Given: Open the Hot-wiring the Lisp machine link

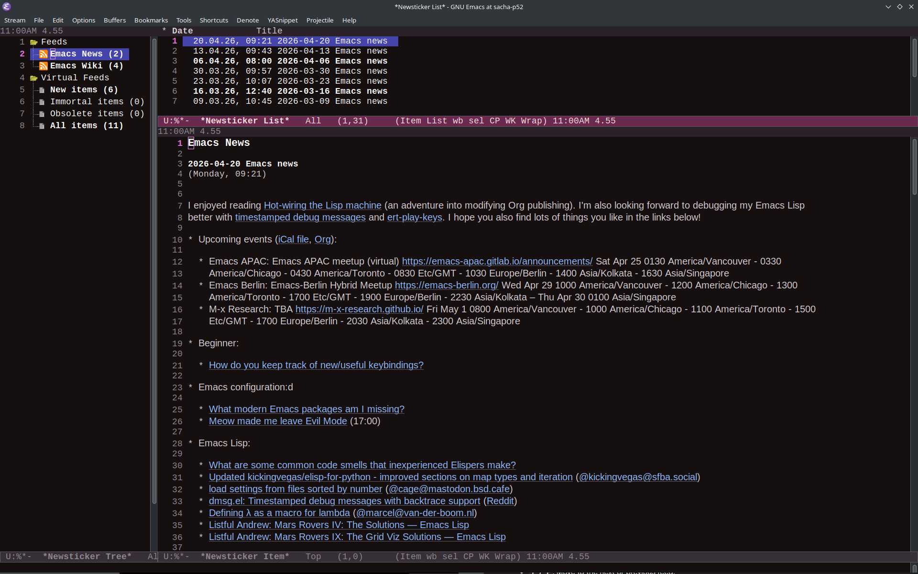Looking at the screenshot, I should coord(323,206).
